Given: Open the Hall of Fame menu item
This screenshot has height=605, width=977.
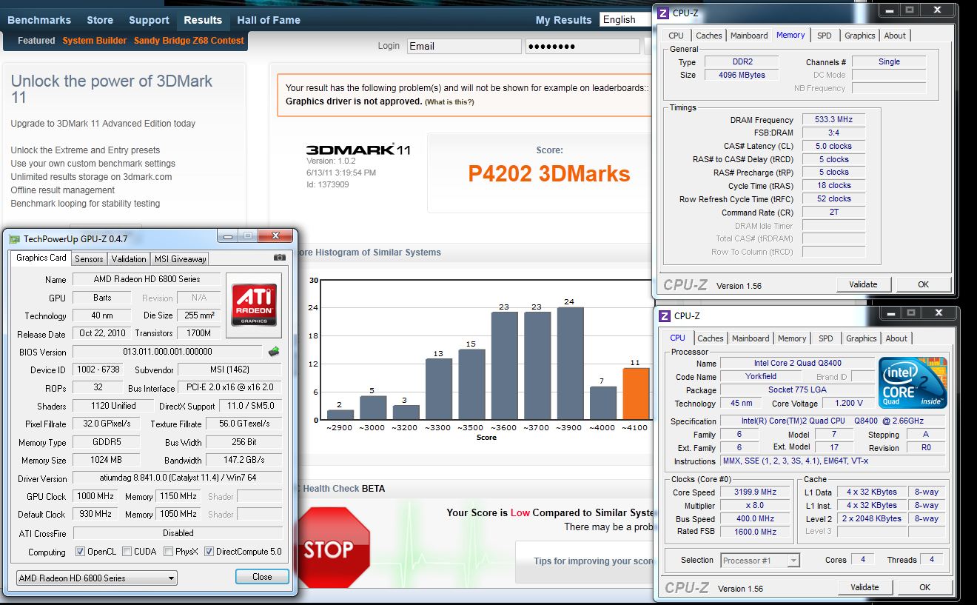Looking at the screenshot, I should coord(269,20).
